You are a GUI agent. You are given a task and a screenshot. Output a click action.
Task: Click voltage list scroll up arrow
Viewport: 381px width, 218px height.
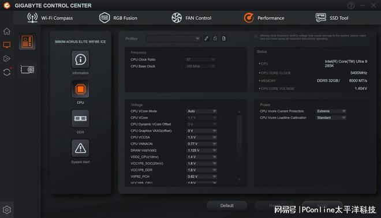240,112
